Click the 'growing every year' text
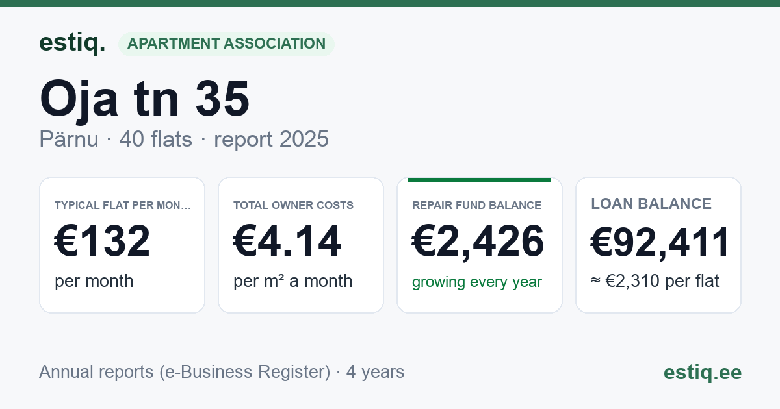Screen dimensions: 780x409 [x=477, y=282]
